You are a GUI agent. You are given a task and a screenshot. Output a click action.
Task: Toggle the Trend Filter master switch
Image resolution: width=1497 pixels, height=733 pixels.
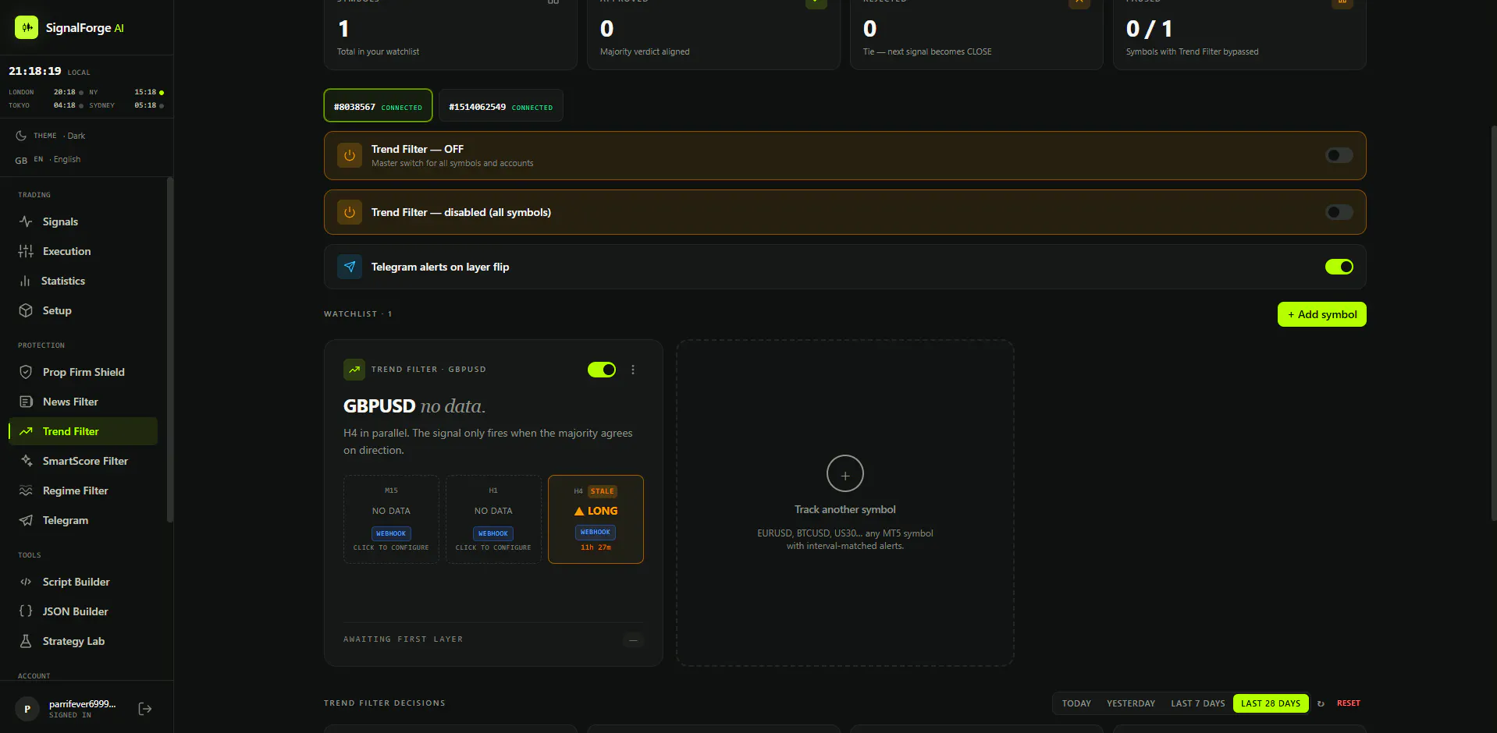click(1339, 155)
